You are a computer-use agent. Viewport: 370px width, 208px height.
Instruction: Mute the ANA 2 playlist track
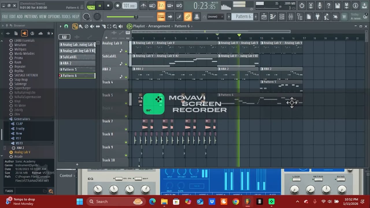pyautogui.click(x=126, y=77)
